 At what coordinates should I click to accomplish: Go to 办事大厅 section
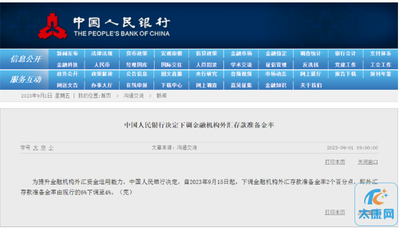click(x=102, y=85)
